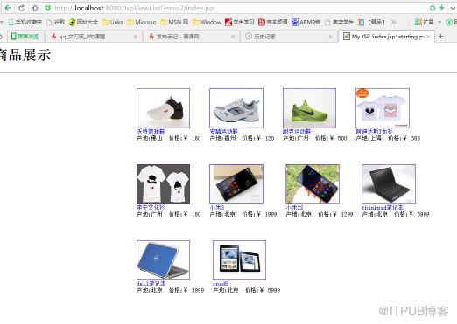Open the 李宁文化衫 product link

151,208
